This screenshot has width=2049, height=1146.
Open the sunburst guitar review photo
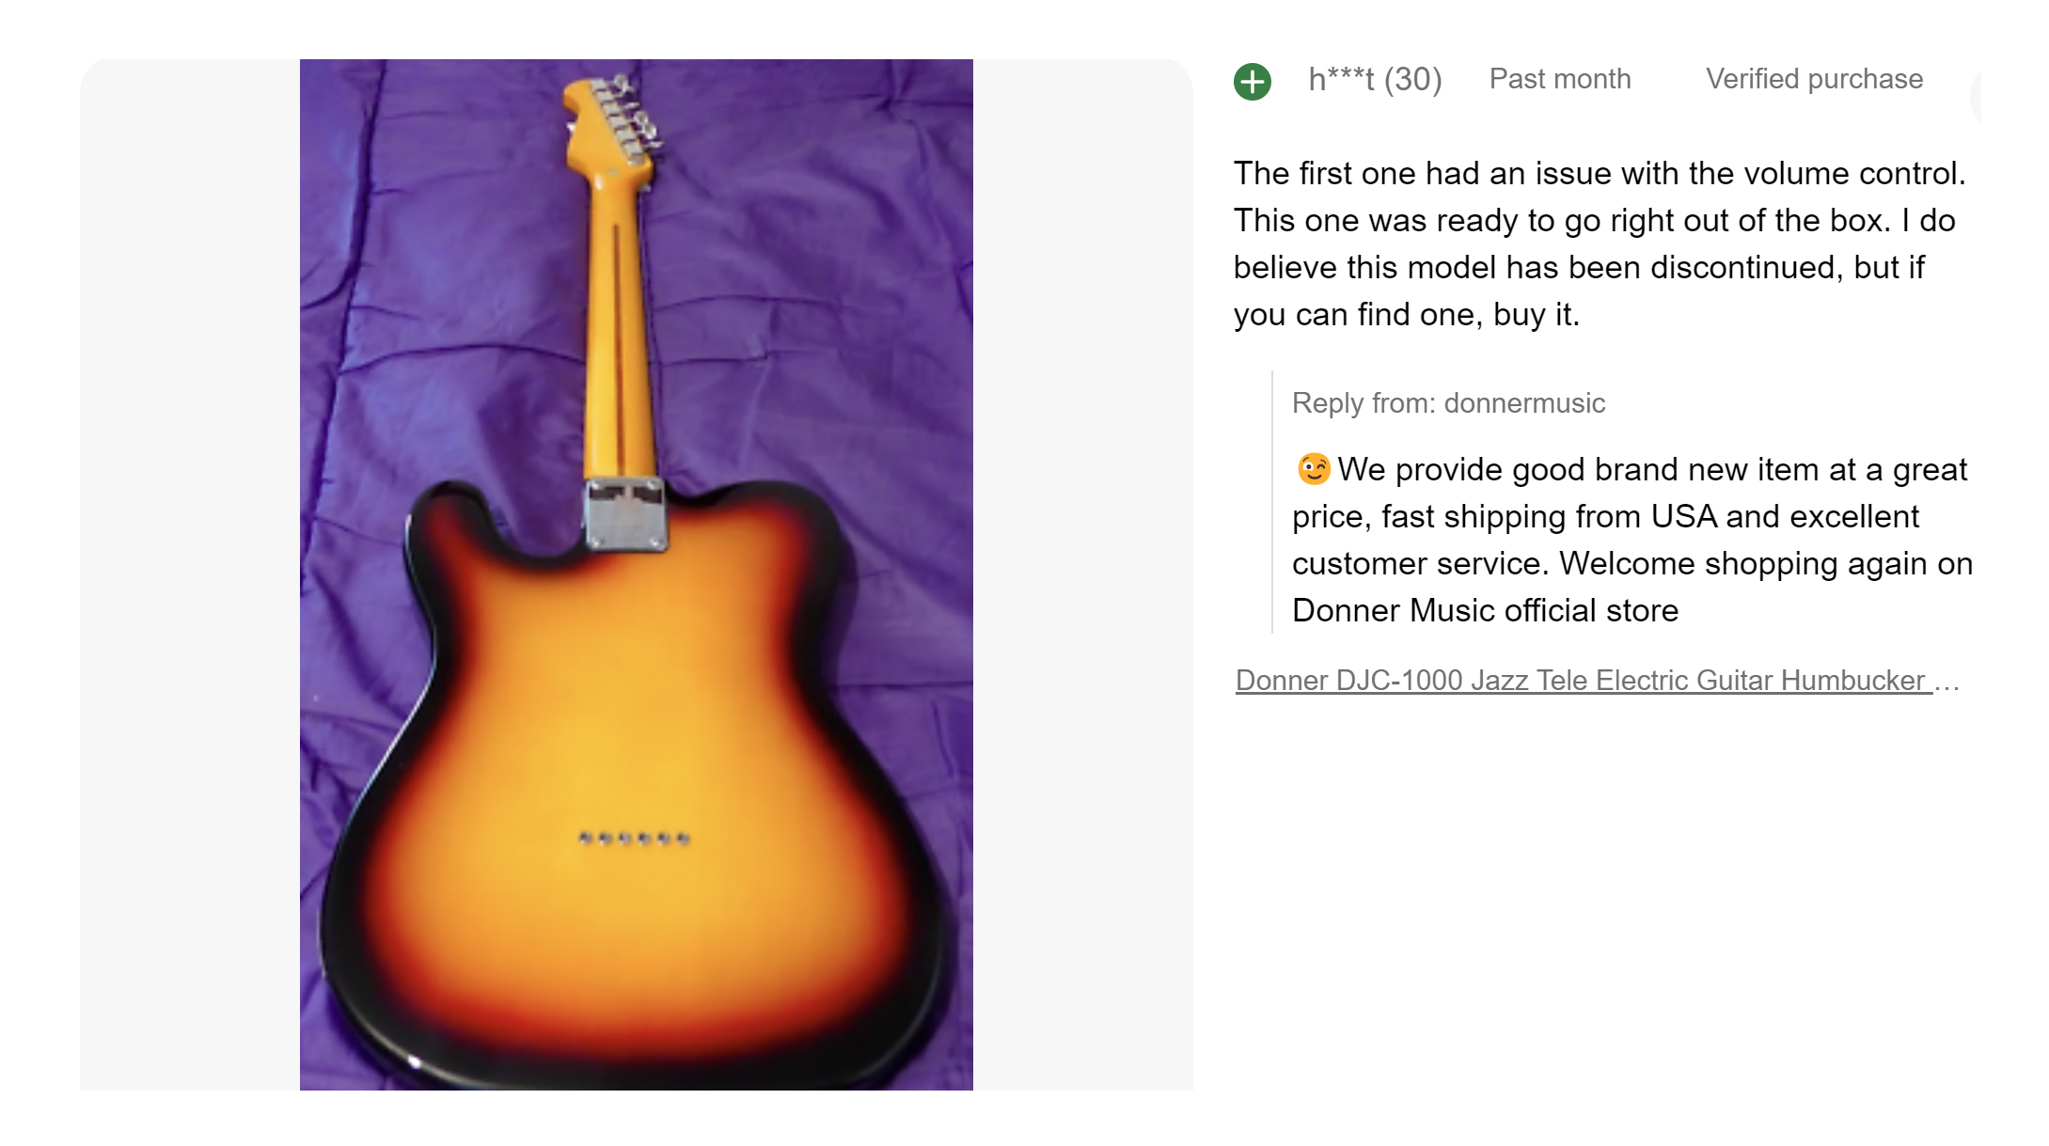(636, 714)
